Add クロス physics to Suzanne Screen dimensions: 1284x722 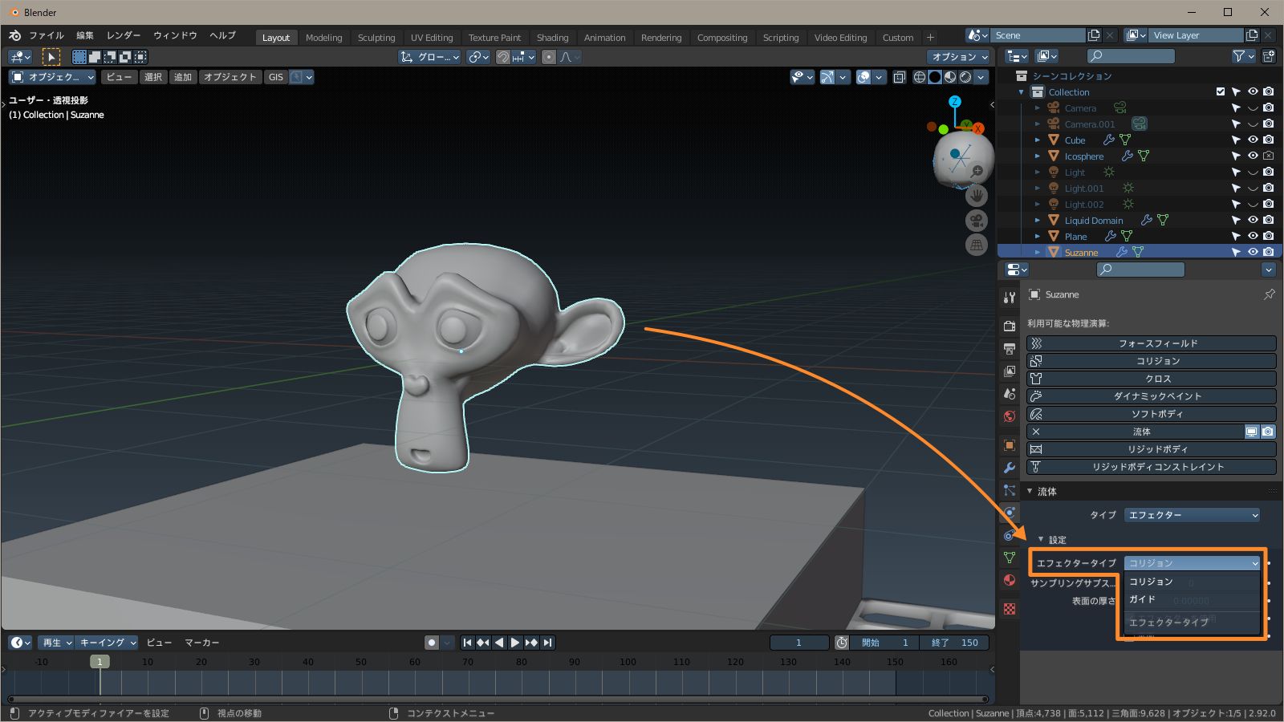point(1151,379)
